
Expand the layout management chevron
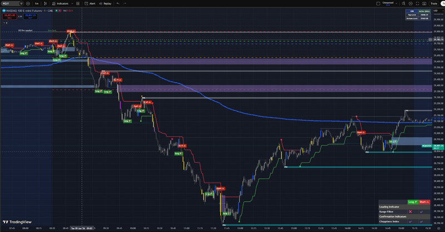pos(397,3)
